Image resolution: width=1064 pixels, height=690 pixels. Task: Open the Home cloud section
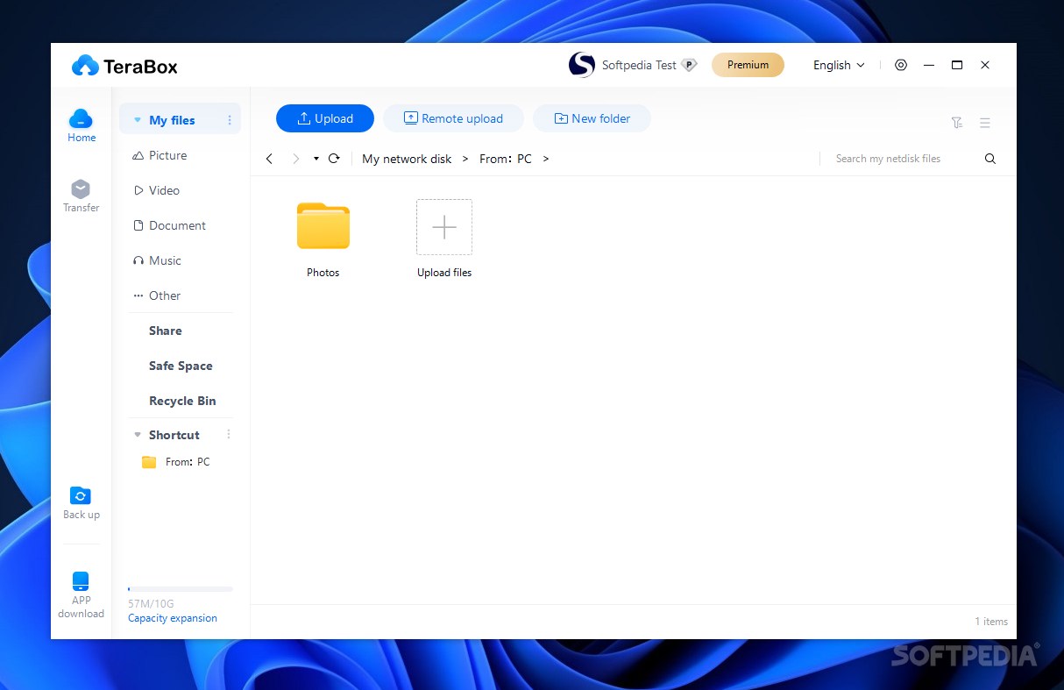coord(82,125)
